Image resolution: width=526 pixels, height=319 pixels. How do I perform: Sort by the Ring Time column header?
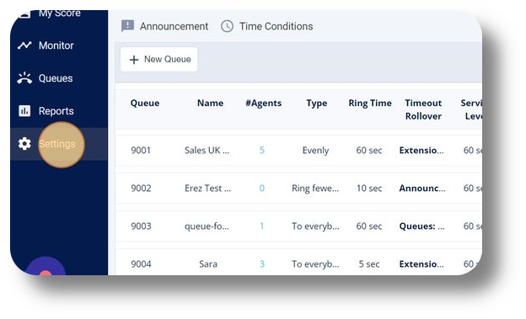click(370, 103)
